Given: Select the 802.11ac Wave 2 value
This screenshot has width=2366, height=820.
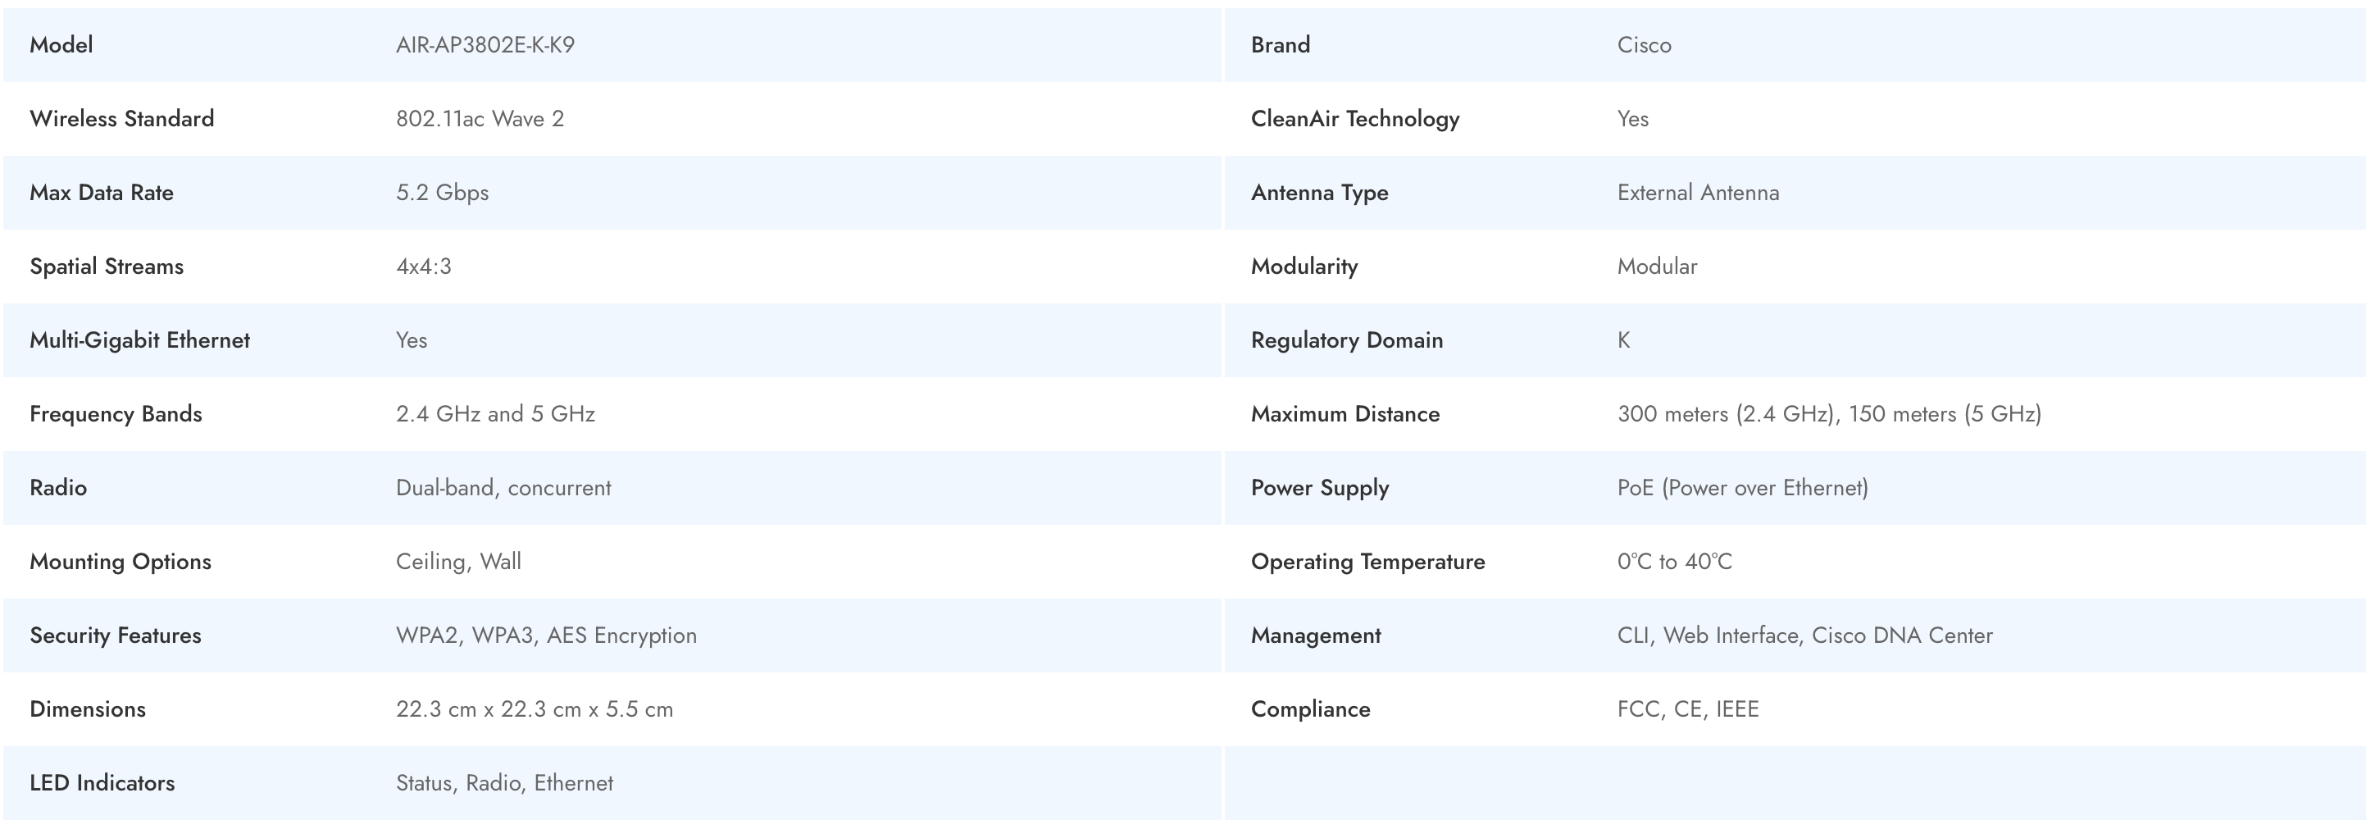Looking at the screenshot, I should coord(480,118).
